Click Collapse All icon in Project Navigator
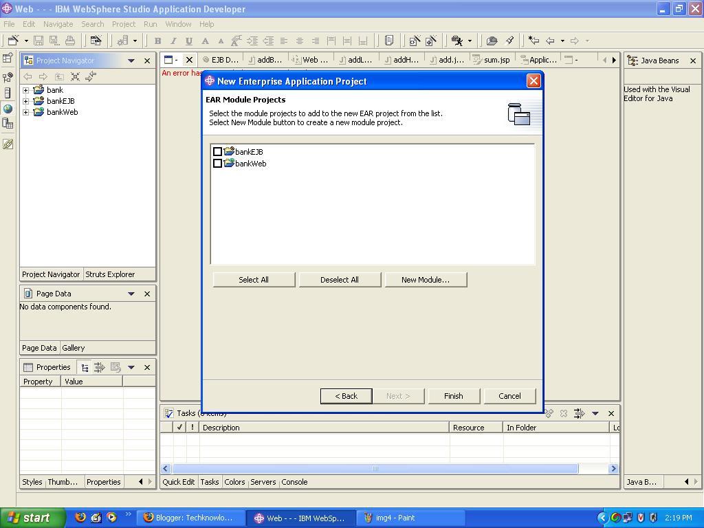Screen dimensions: 704x528 tap(75, 77)
